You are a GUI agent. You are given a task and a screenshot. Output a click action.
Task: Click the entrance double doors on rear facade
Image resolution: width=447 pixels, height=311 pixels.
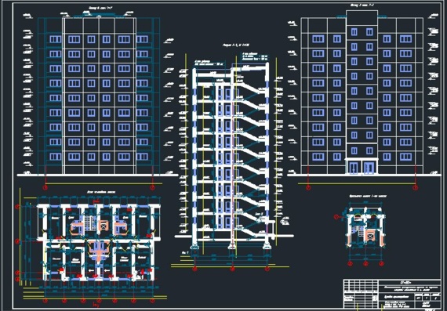(x=362, y=168)
